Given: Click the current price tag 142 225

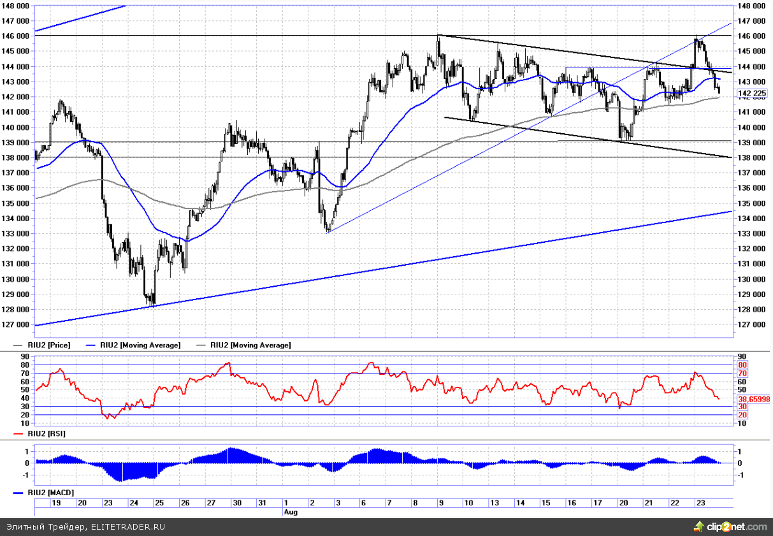Looking at the screenshot, I should click(752, 94).
